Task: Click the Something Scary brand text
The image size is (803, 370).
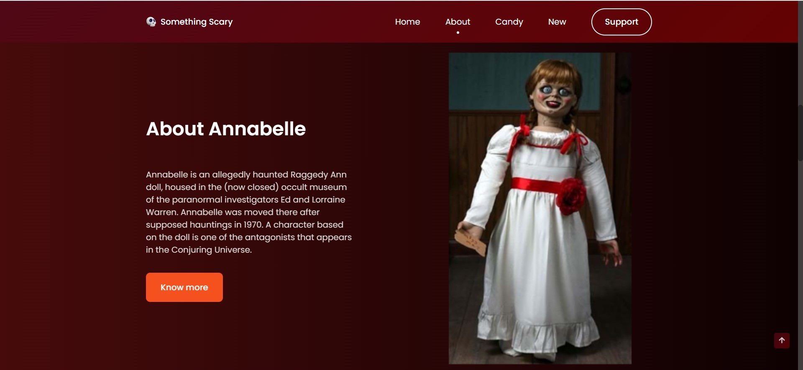Action: pos(197,22)
